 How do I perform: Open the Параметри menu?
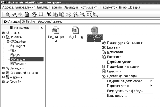pos(109,7)
